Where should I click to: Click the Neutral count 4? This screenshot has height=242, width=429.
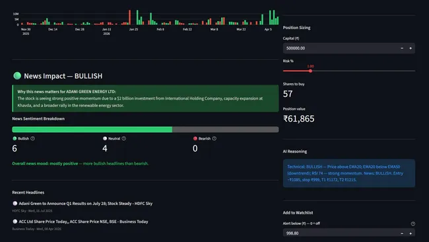[x=105, y=149]
